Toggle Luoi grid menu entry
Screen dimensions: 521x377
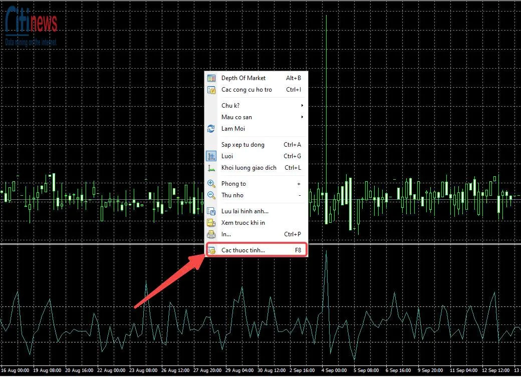coord(256,156)
